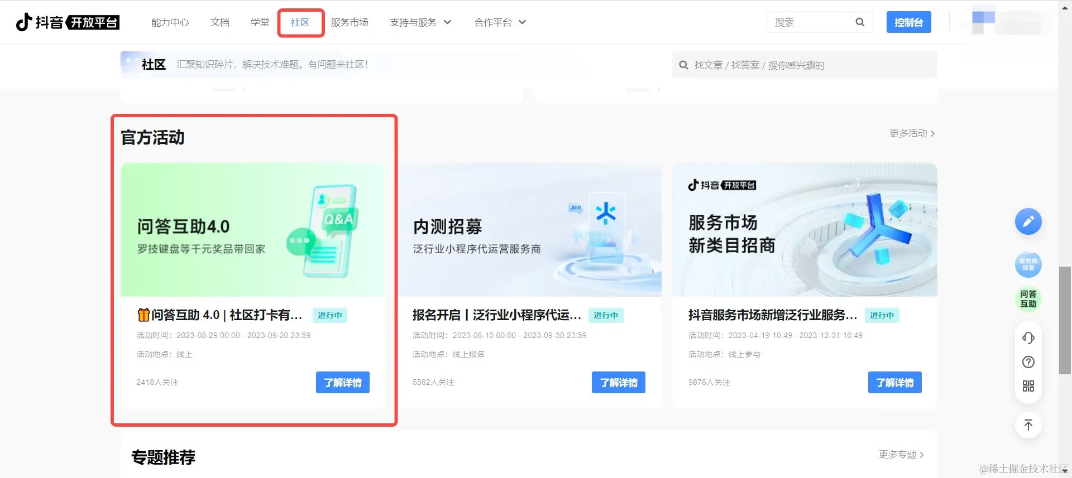Click the 活动地点：线上参与 text
Screen dimensions: 1072x478
coord(724,354)
